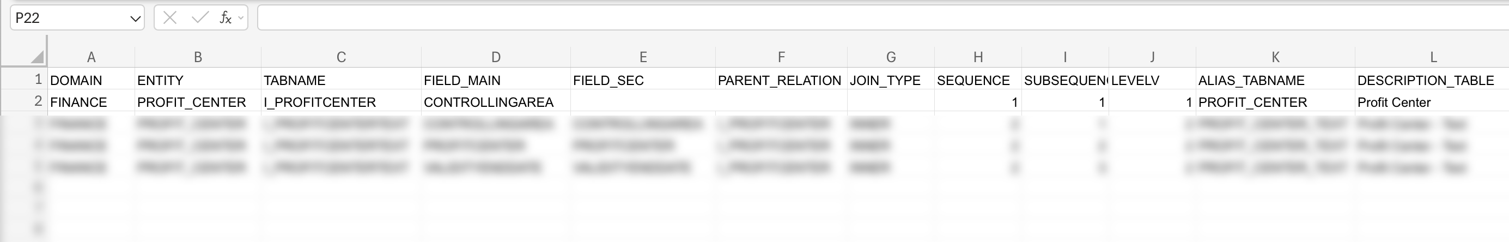
Task: Click the Select All corner triangle
Action: tap(37, 56)
